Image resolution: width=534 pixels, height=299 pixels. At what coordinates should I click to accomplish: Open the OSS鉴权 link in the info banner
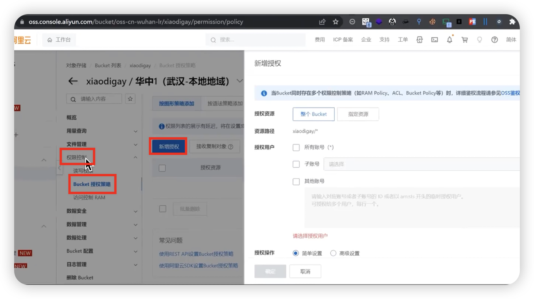pyautogui.click(x=510, y=93)
